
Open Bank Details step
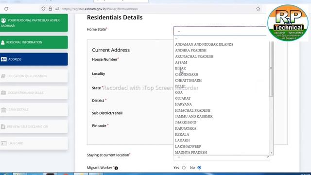coord(34,109)
